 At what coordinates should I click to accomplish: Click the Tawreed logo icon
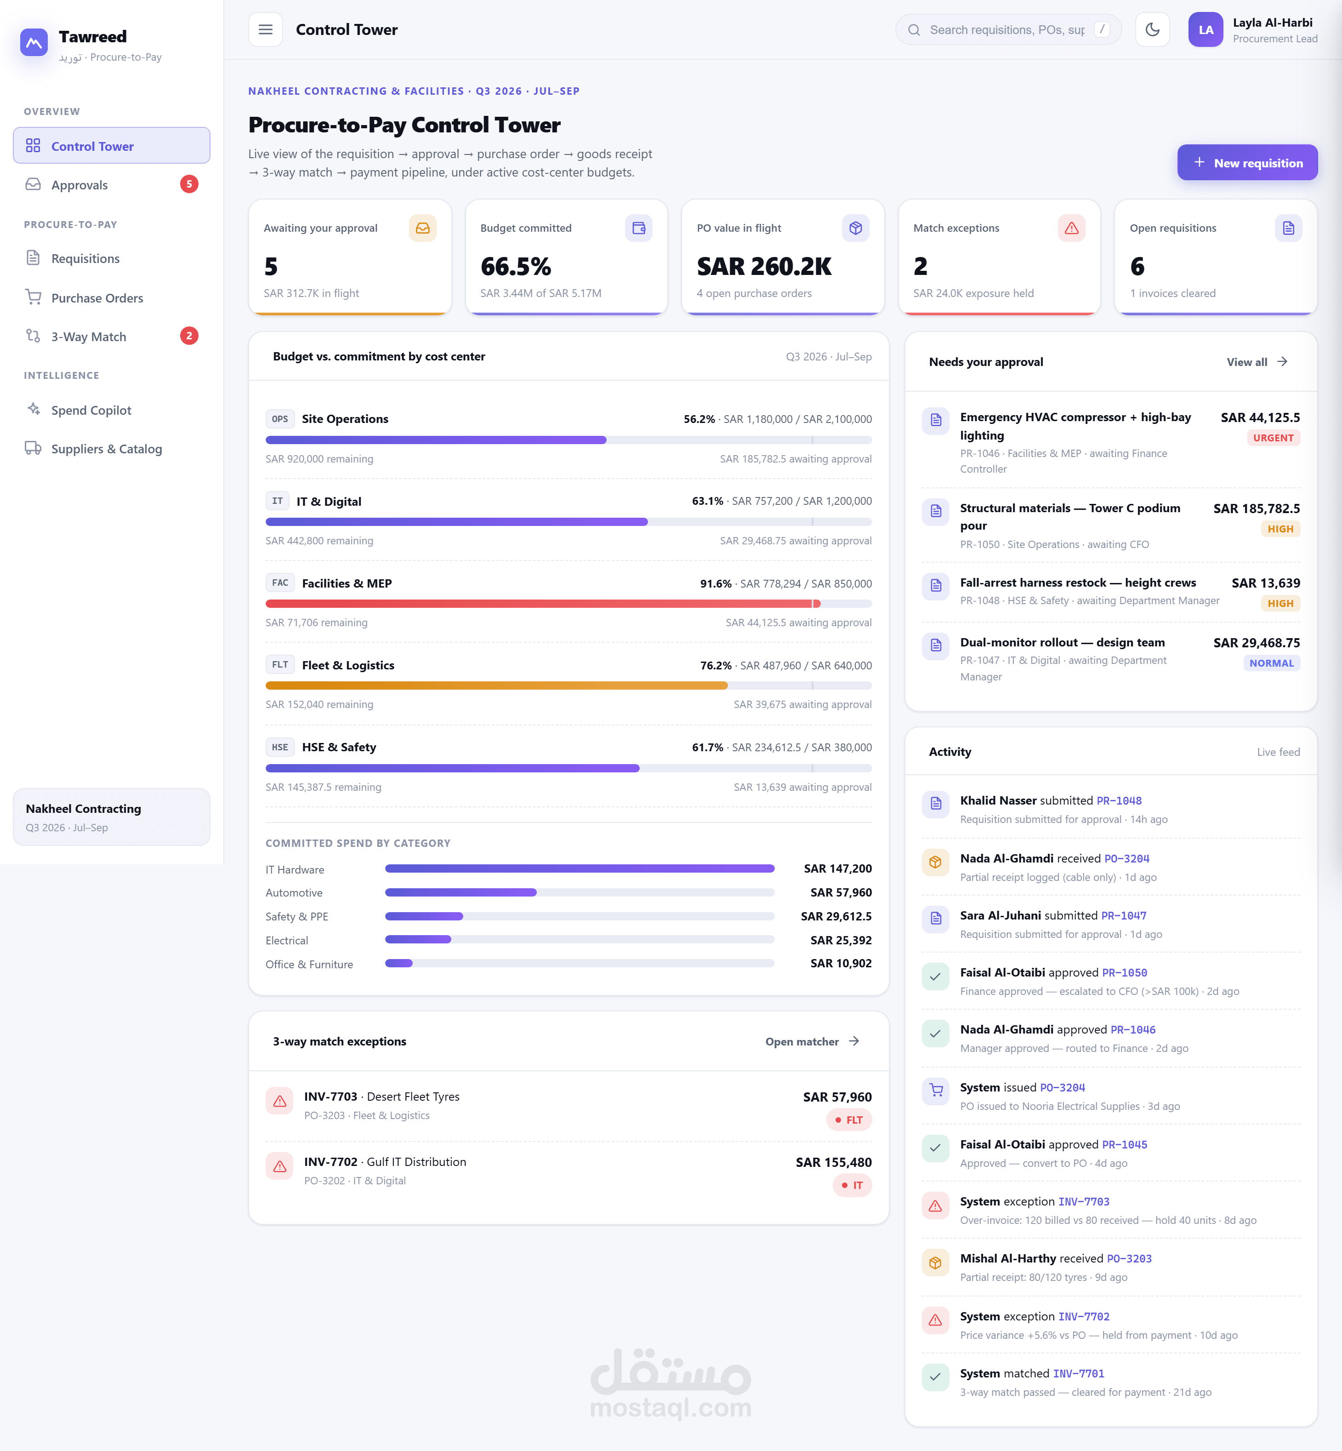point(34,43)
